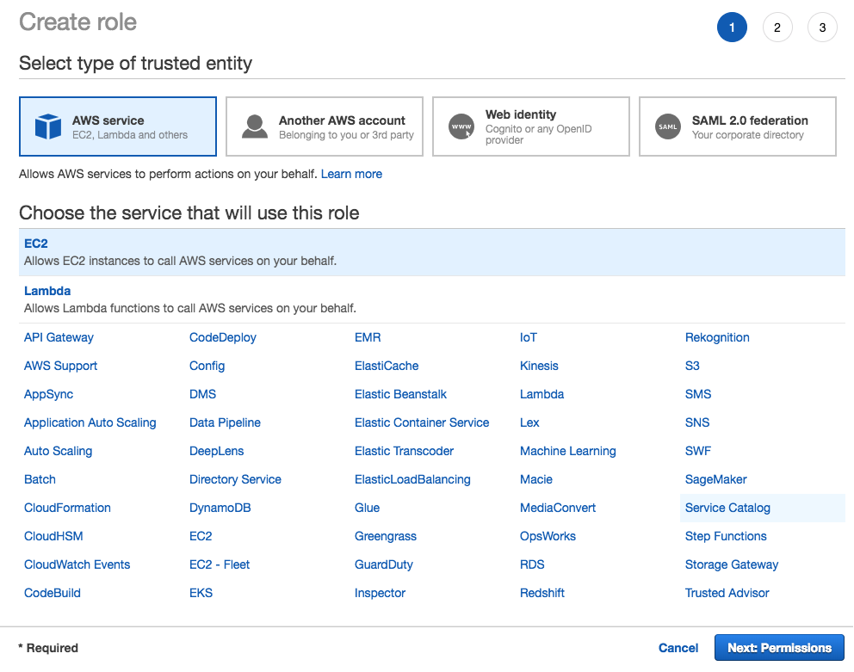
Task: Select ElasticLoadBalancing service
Action: (412, 479)
